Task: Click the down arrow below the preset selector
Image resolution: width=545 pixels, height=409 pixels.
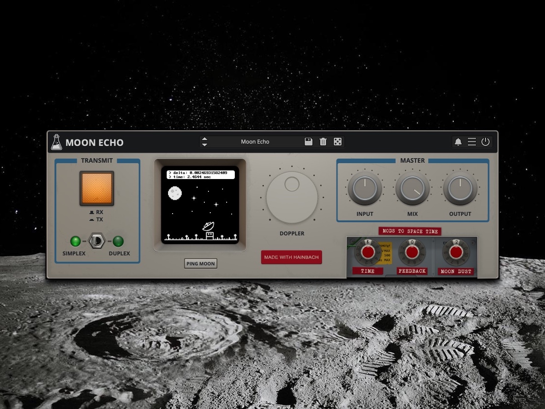Action: pyautogui.click(x=204, y=144)
